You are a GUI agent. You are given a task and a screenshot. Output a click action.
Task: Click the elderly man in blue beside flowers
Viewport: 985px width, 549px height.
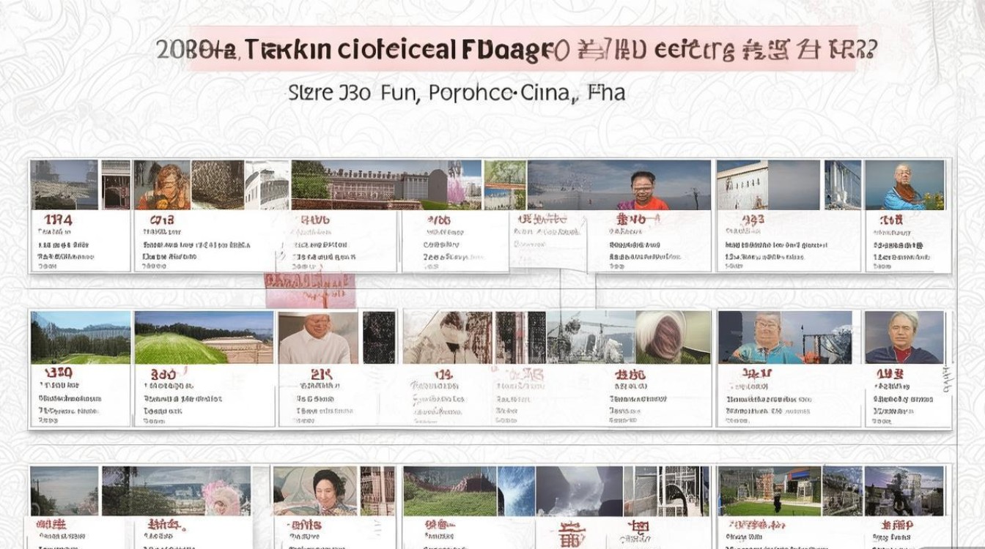coord(904,185)
